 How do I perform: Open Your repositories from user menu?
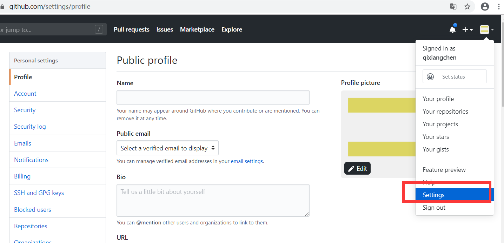pos(455,112)
